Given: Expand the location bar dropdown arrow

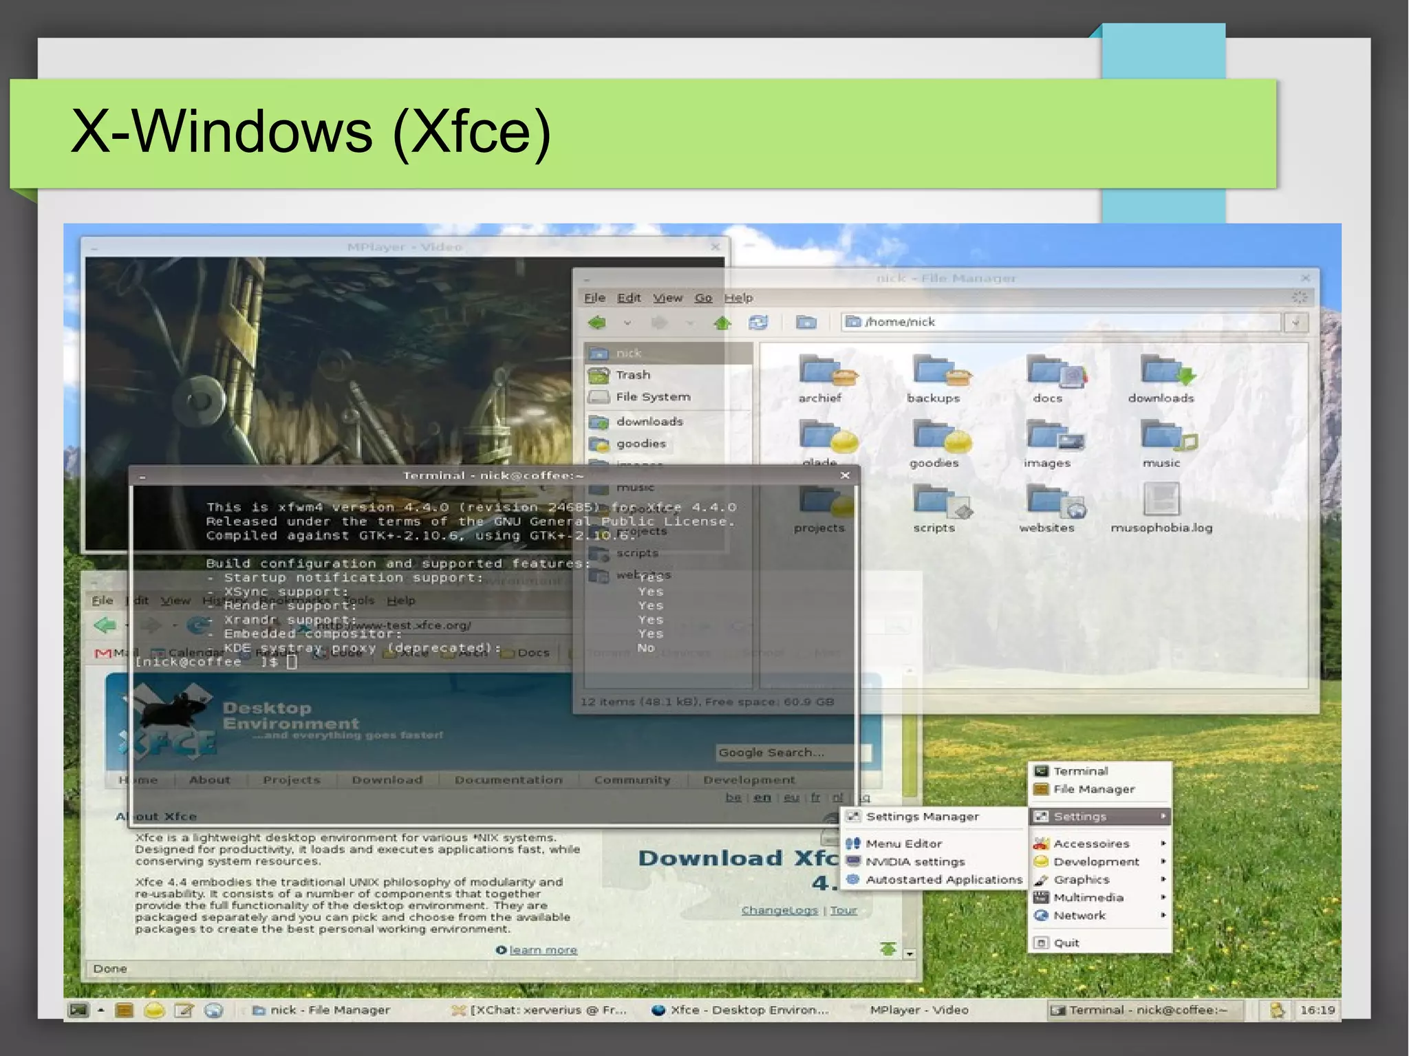Looking at the screenshot, I should click(1295, 322).
